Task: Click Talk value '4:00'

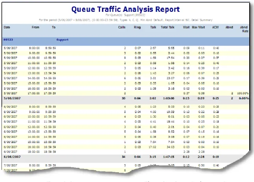Action: click(x=153, y=111)
